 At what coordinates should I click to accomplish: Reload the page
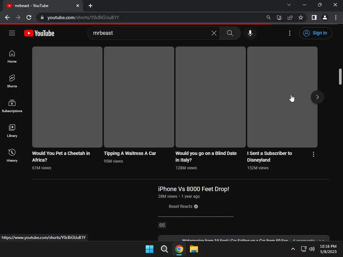click(x=29, y=17)
